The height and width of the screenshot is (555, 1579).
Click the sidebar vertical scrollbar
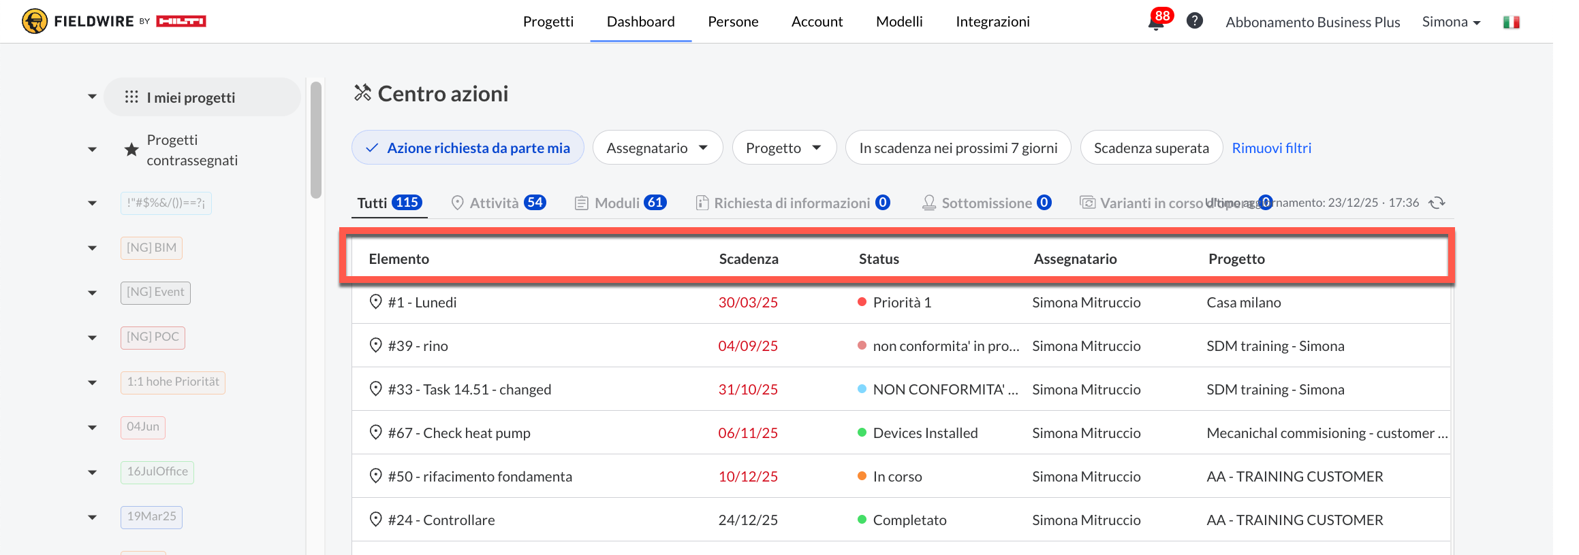coord(315,139)
